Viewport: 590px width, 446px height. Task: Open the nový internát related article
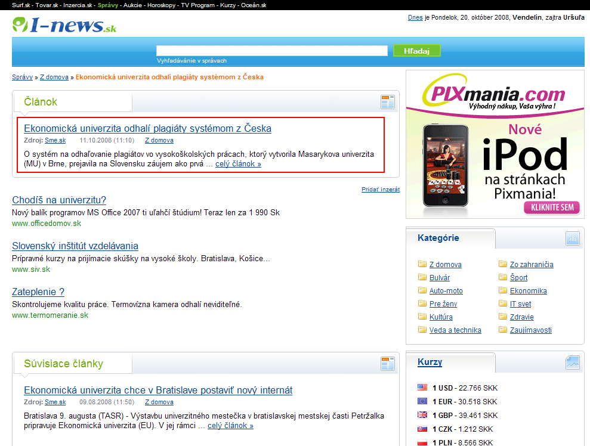(158, 390)
